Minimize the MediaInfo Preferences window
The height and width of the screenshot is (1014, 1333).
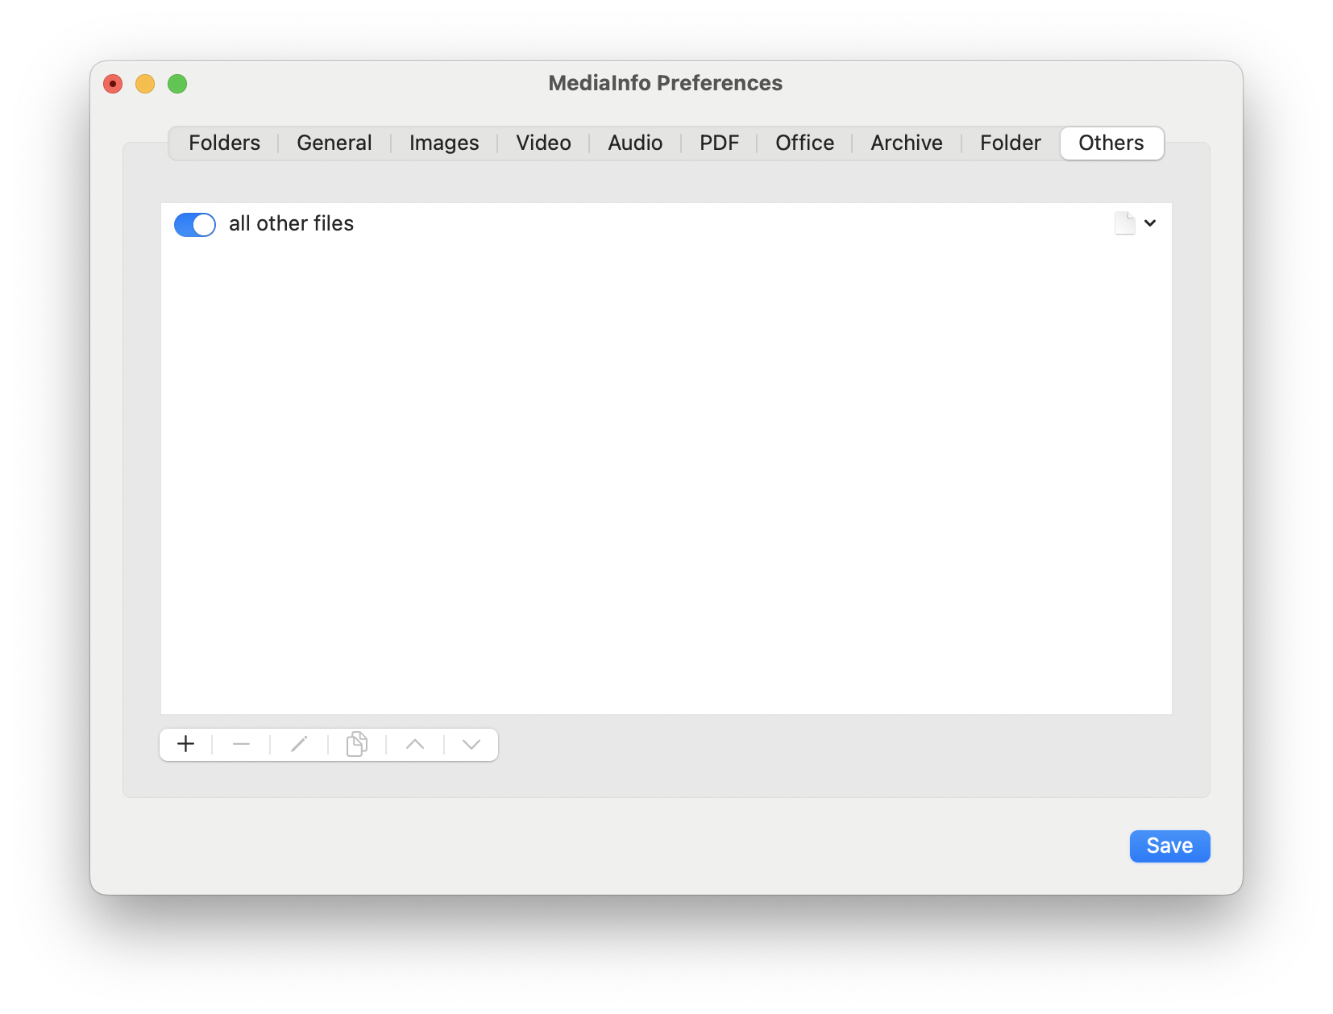(x=145, y=84)
